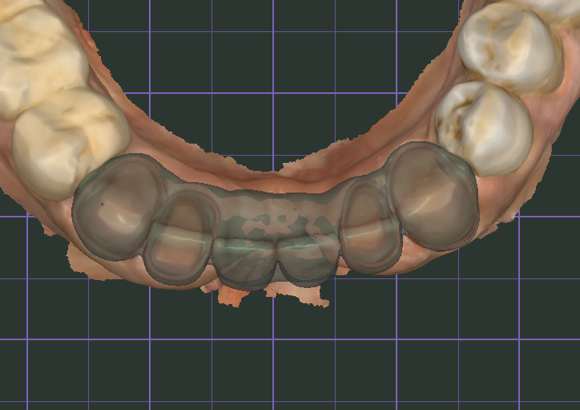The image size is (580, 410).
Task: Click the small purple marker on left canine
Action: (103, 204)
